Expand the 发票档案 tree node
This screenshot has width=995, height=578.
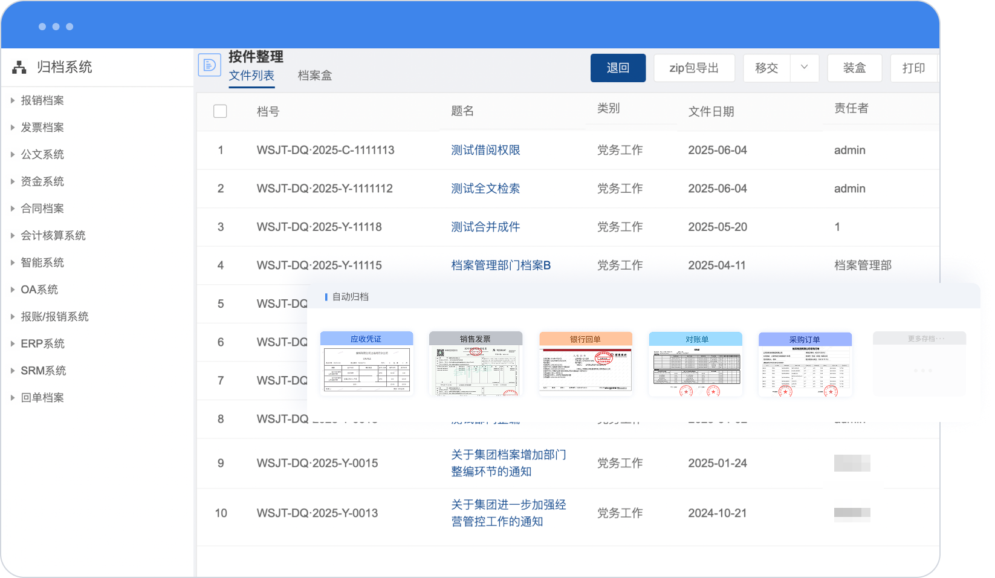12,128
